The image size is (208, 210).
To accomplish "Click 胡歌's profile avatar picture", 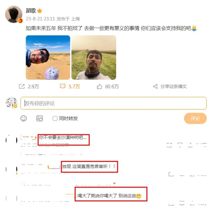I will 14,14.
